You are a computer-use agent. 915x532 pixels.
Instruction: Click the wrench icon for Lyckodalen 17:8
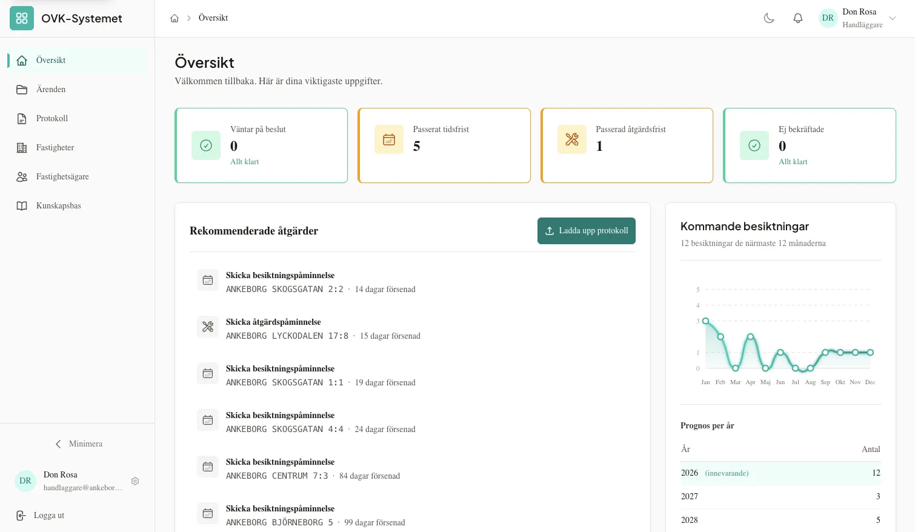click(x=208, y=327)
